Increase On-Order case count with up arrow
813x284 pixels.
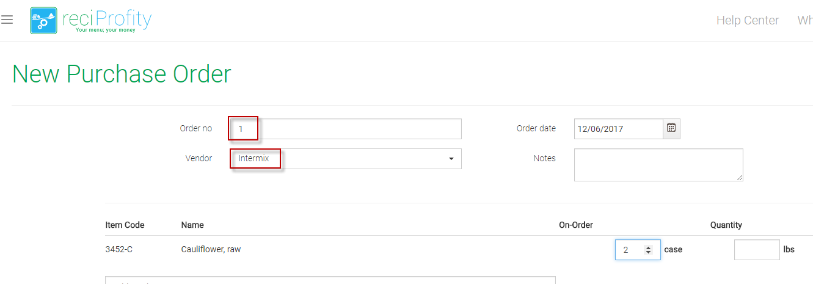coord(649,247)
